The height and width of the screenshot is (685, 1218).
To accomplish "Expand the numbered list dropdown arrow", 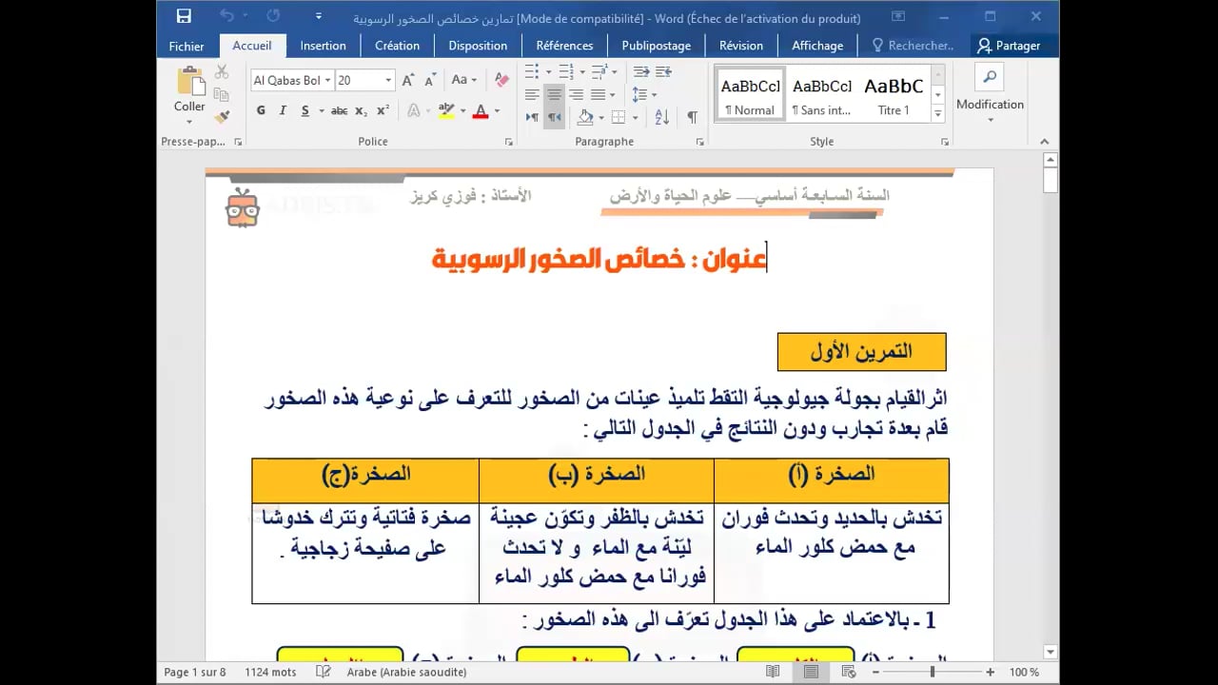I will [x=581, y=71].
